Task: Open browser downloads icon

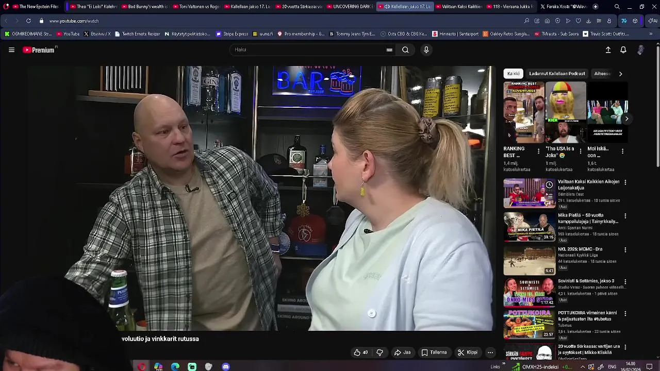Action: [588, 21]
